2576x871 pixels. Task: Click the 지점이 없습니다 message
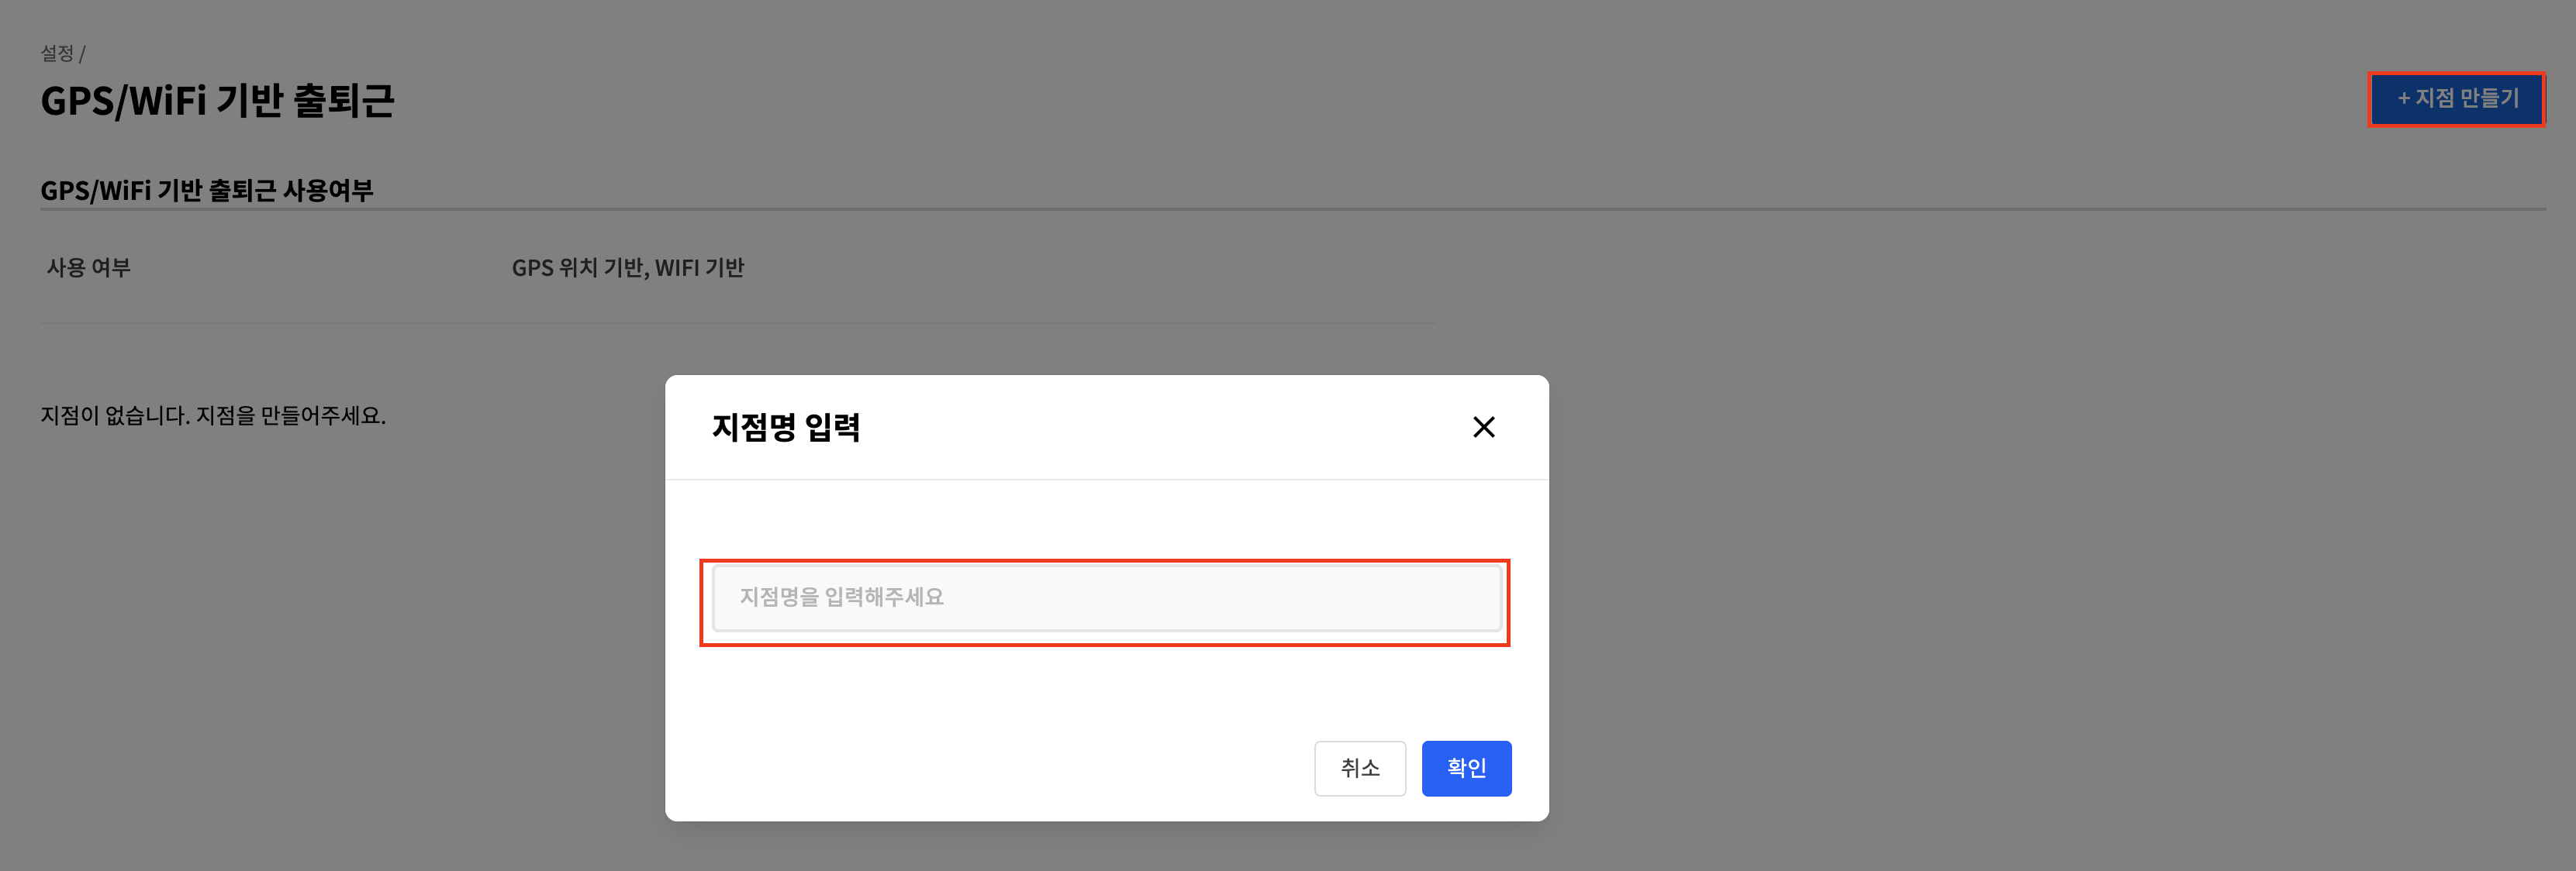(114, 415)
